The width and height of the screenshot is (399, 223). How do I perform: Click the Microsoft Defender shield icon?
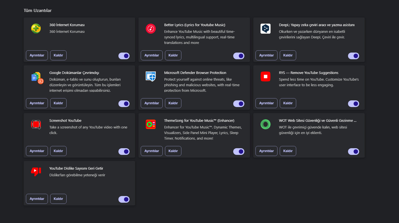151,76
